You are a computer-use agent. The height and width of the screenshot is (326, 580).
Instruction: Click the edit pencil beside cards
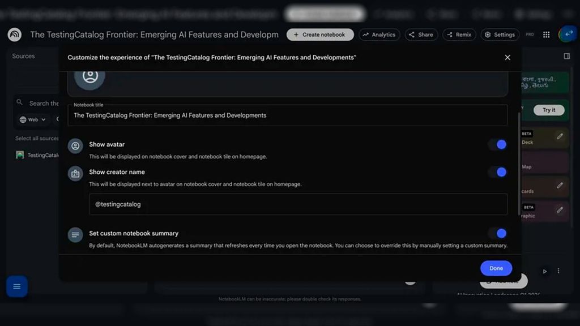point(560,186)
